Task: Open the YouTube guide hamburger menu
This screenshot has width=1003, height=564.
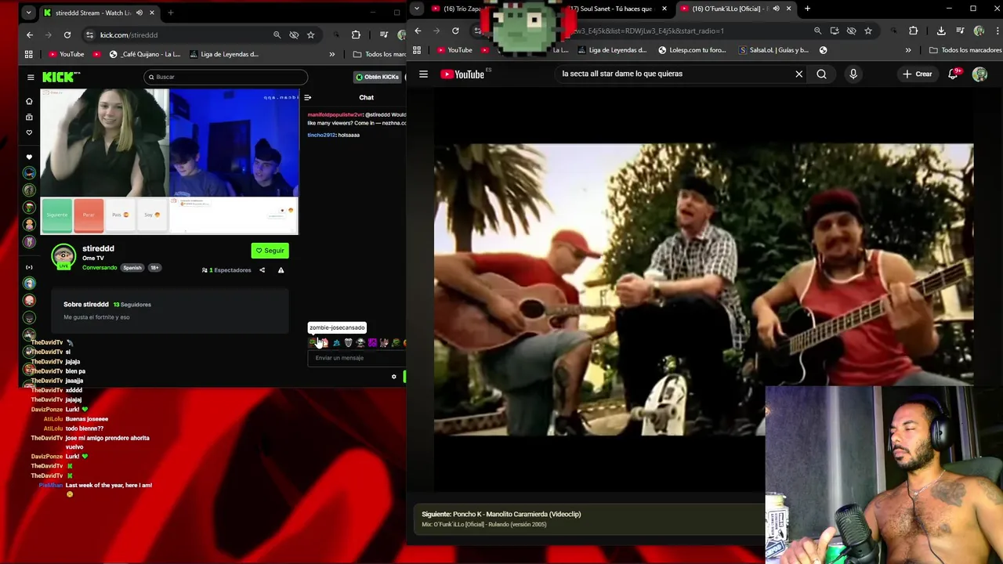Action: pyautogui.click(x=423, y=74)
